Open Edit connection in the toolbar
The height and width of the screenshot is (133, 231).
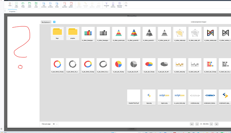click(x=50, y=5)
